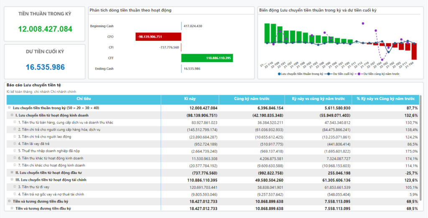
Task: Sort by the 'Chỉ tiêu' column header
Action: [x=84, y=99]
